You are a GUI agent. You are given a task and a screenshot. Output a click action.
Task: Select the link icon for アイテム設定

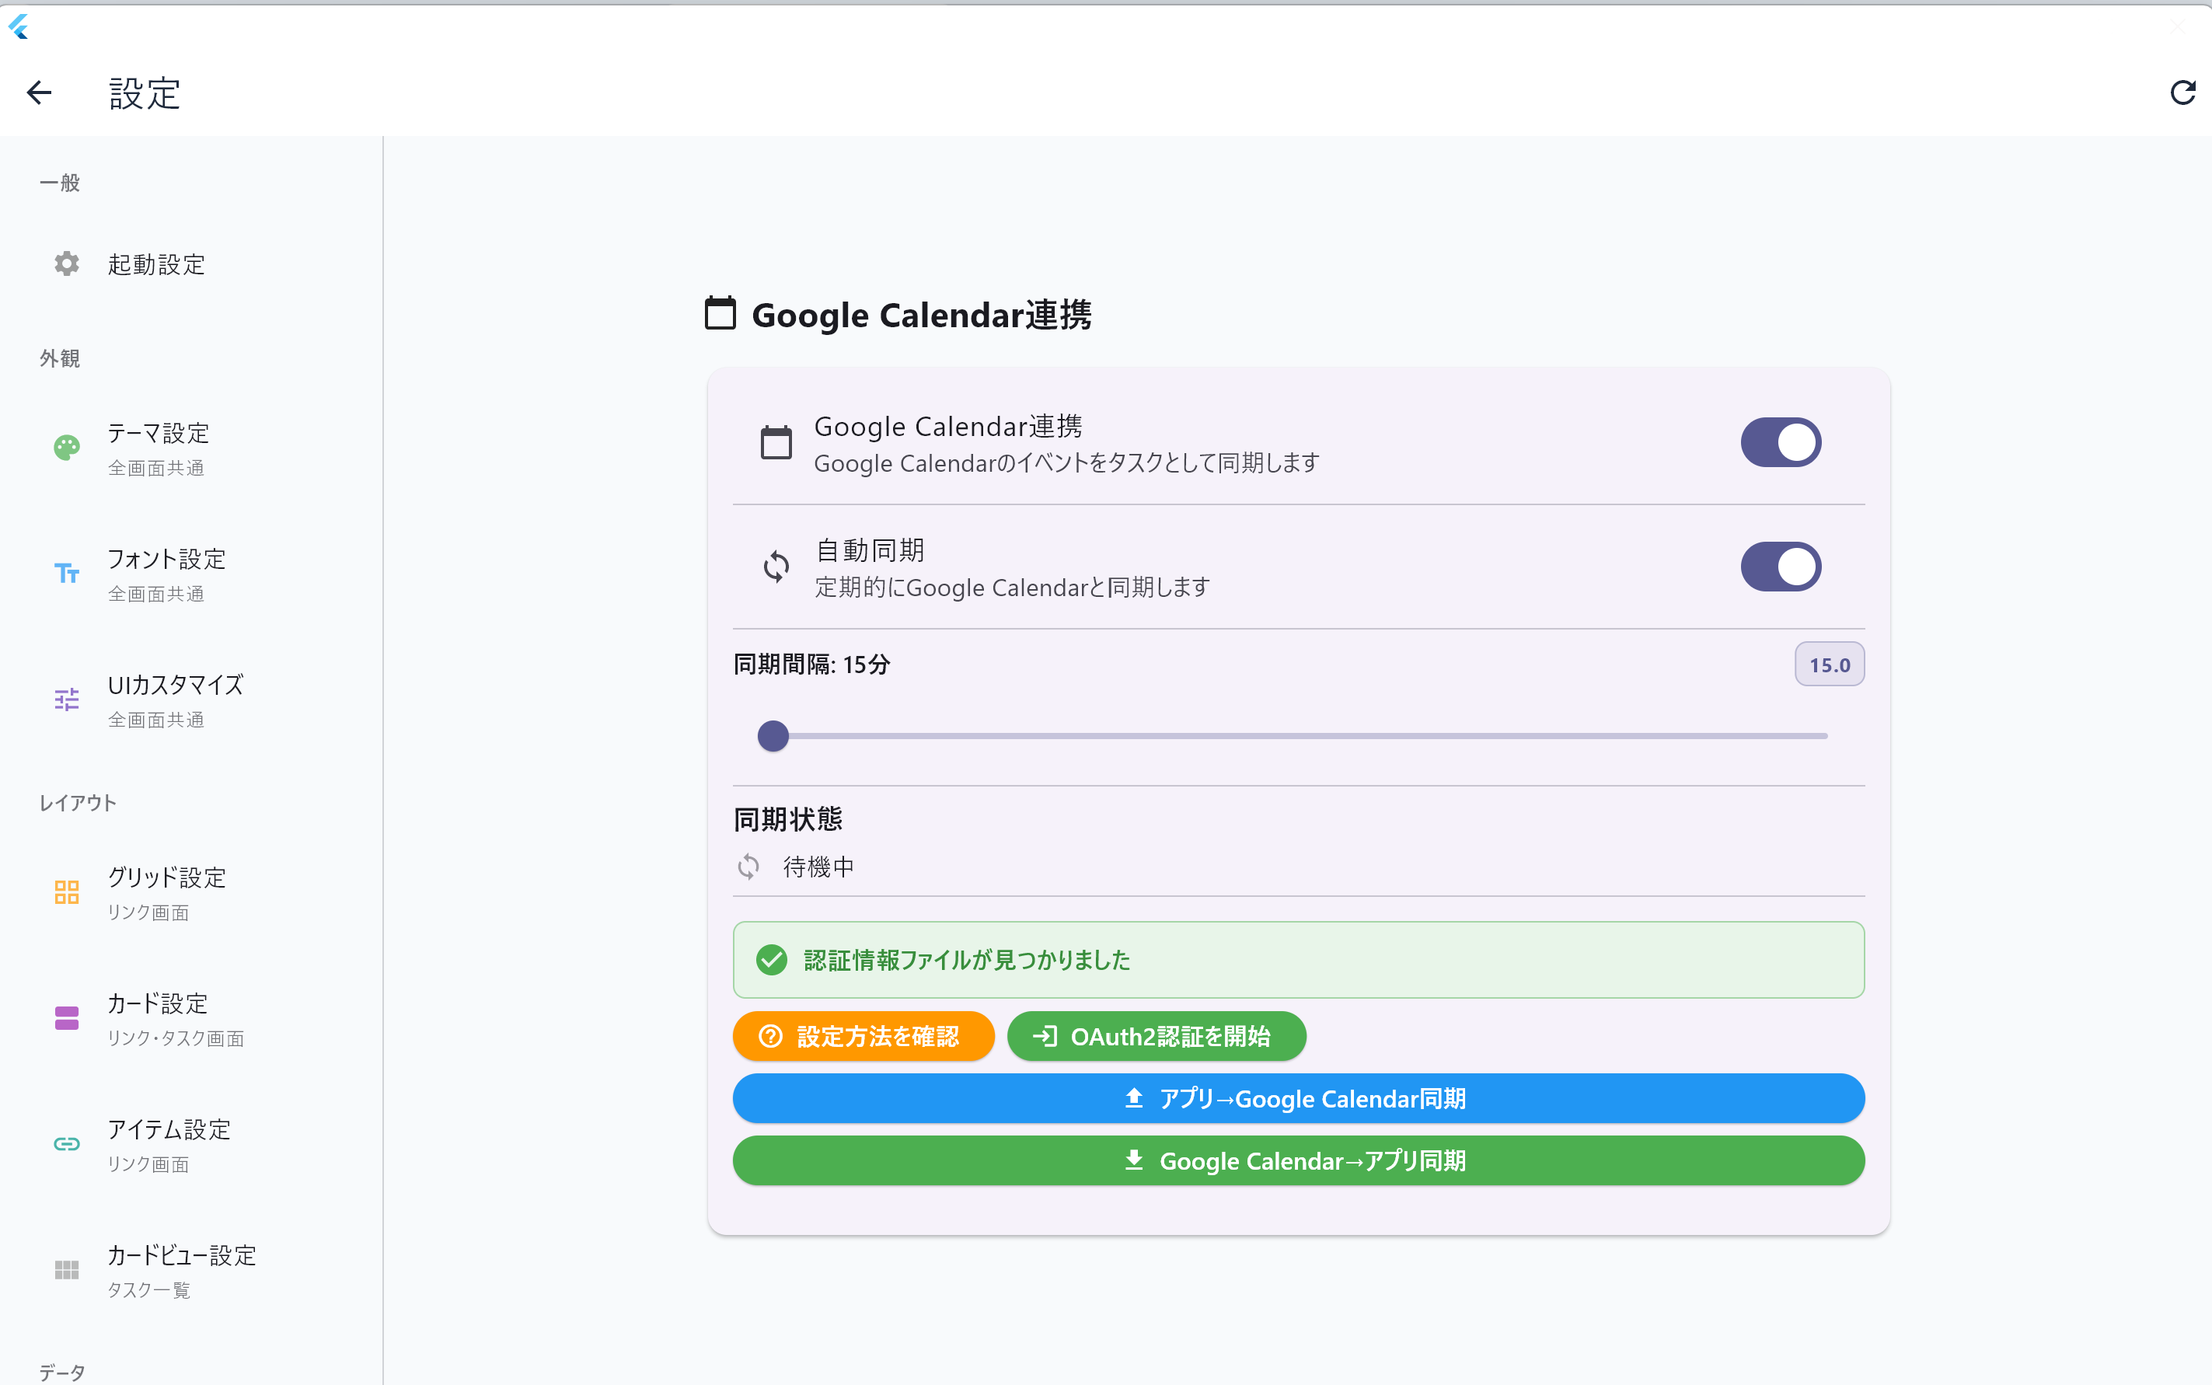click(65, 1144)
